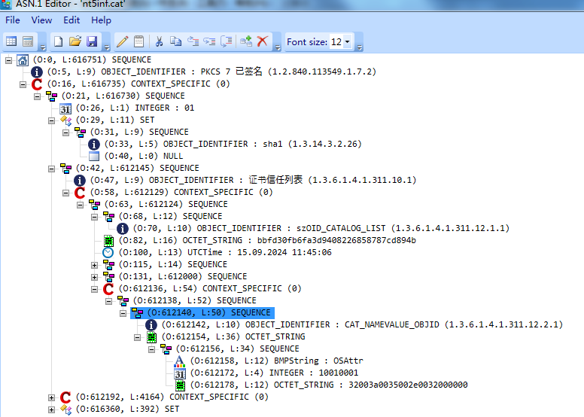584x417 pixels.
Task: Expand the SET node at O:616360
Action: (51, 409)
